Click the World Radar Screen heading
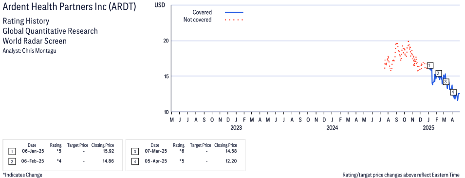This screenshot has width=465, height=178. (x=35, y=41)
